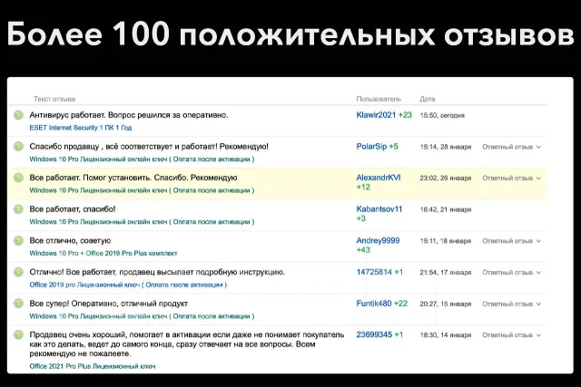Click the review text 'Все отлично, советую'

(x=70, y=240)
